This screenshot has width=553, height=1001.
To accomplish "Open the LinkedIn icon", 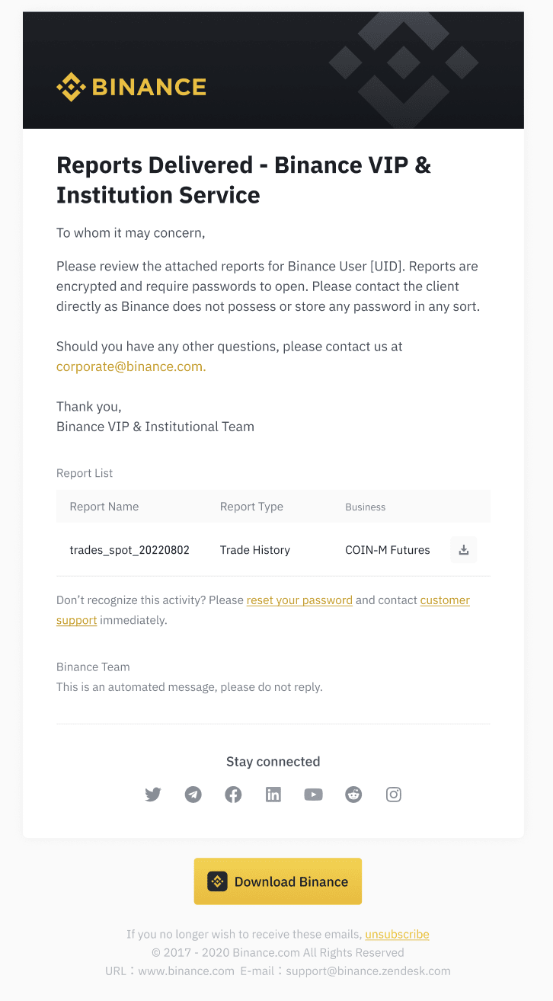I will [x=273, y=795].
